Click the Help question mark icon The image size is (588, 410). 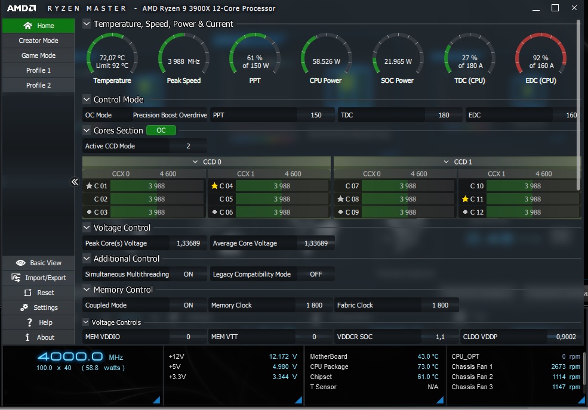click(x=30, y=322)
